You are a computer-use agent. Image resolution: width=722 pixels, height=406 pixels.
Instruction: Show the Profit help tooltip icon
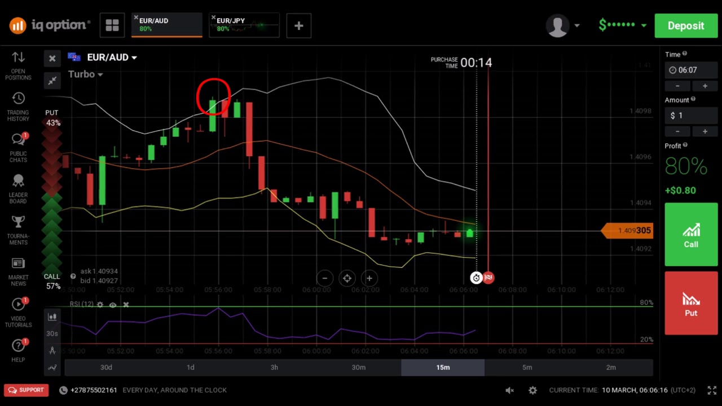[x=685, y=145]
